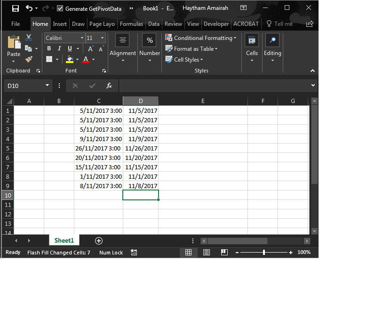The image size is (391, 325).
Task: Select the Sheet1 tab
Action: click(64, 240)
